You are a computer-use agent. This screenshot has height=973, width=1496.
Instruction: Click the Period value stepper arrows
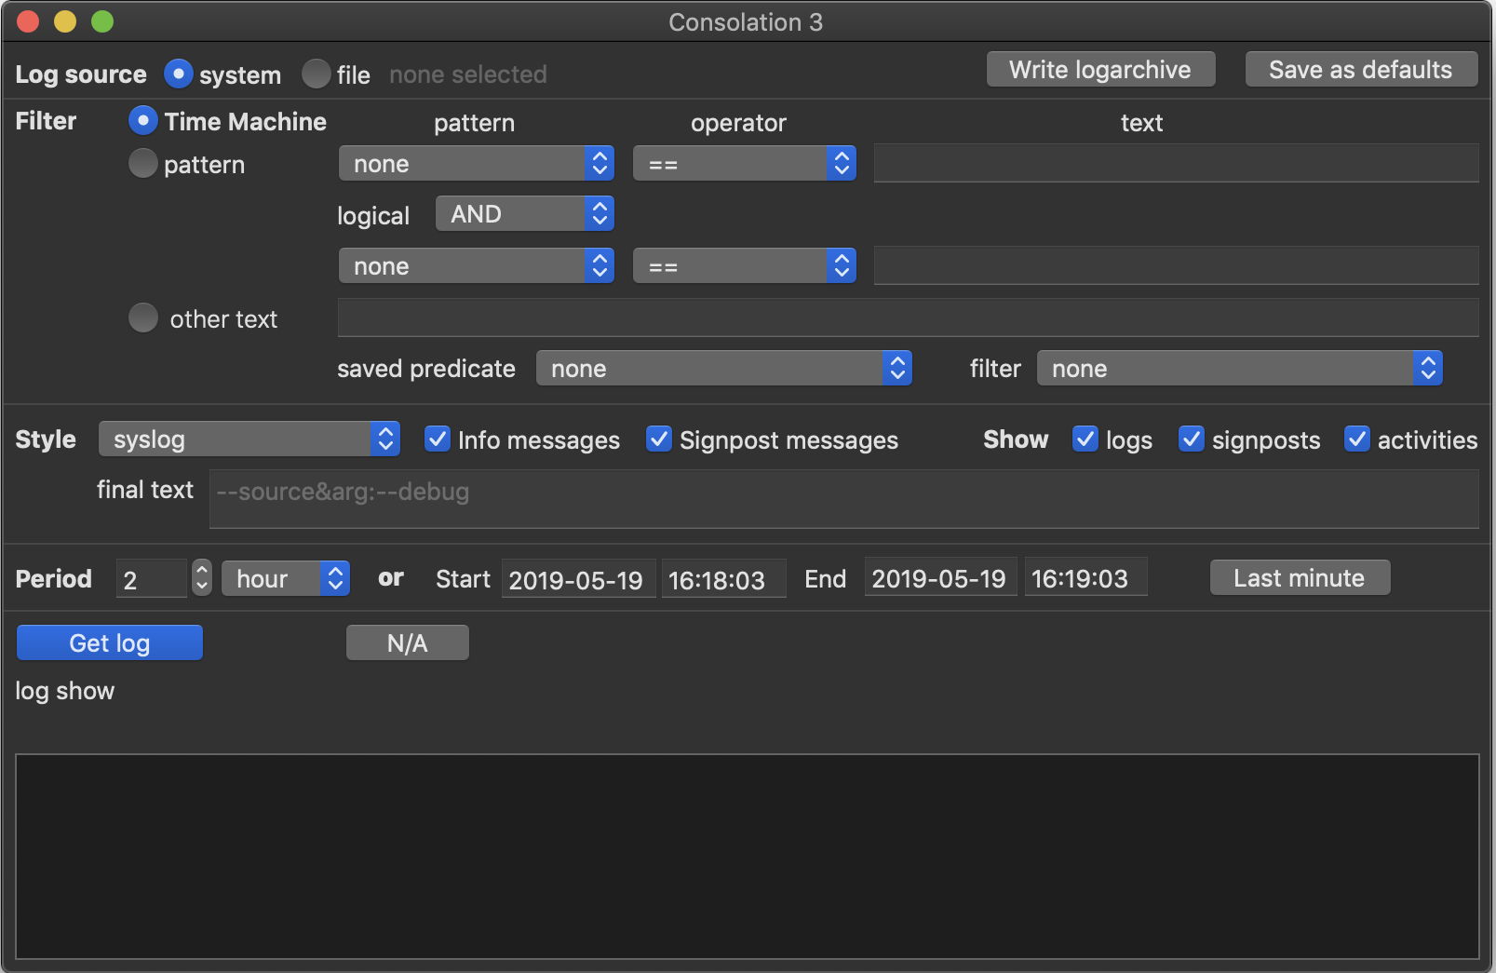click(x=201, y=578)
